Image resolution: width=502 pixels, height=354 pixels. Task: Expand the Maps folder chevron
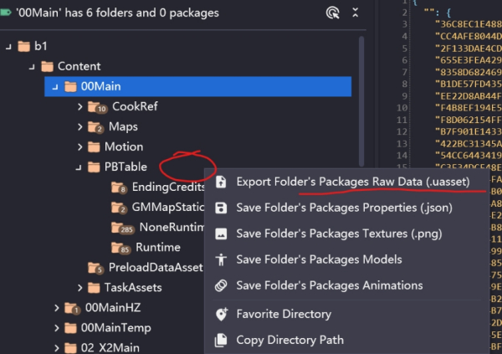click(79, 127)
